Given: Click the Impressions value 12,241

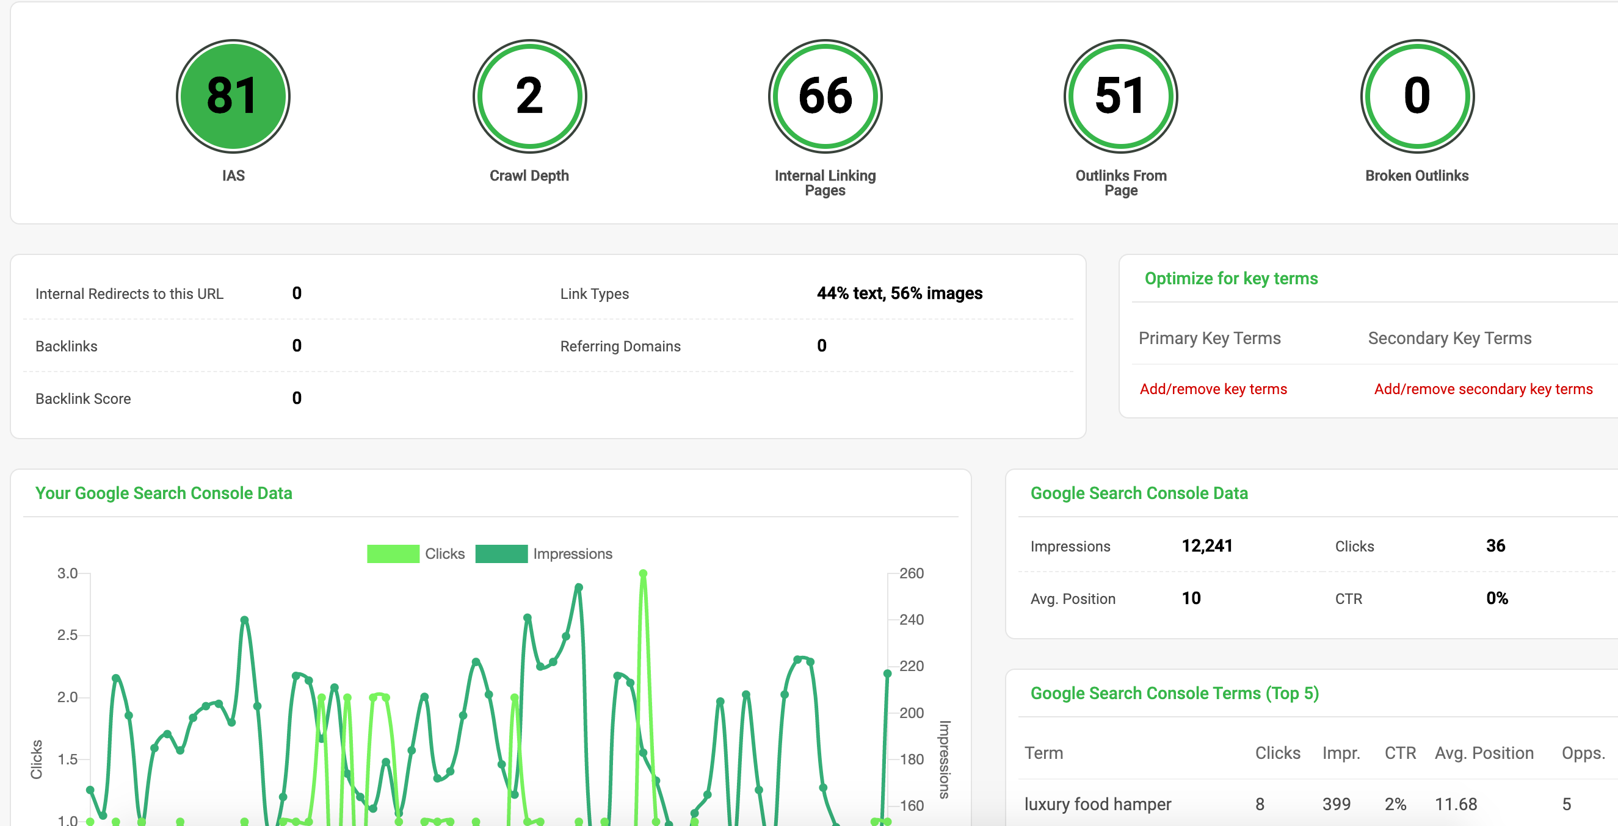Looking at the screenshot, I should pos(1206,545).
